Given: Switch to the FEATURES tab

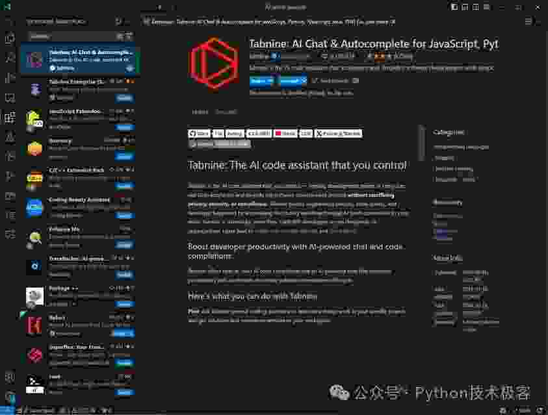Looking at the screenshot, I should (226, 112).
